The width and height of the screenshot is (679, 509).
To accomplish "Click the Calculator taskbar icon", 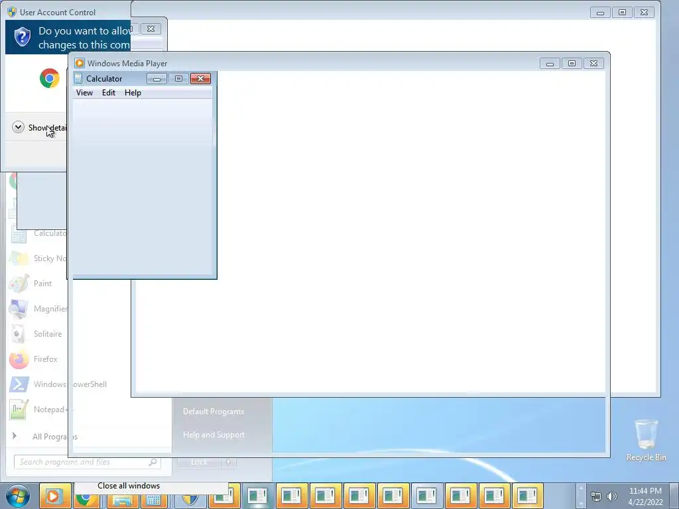I will click(153, 500).
